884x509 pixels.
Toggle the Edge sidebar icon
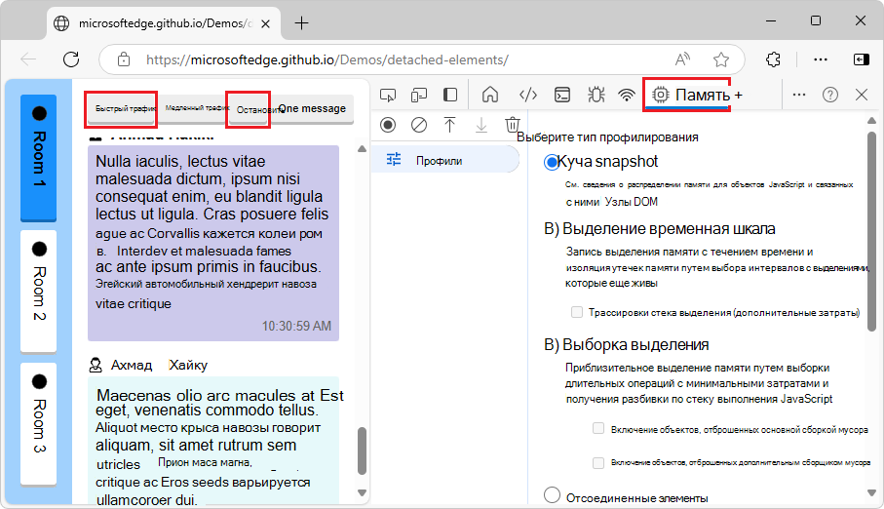861,59
